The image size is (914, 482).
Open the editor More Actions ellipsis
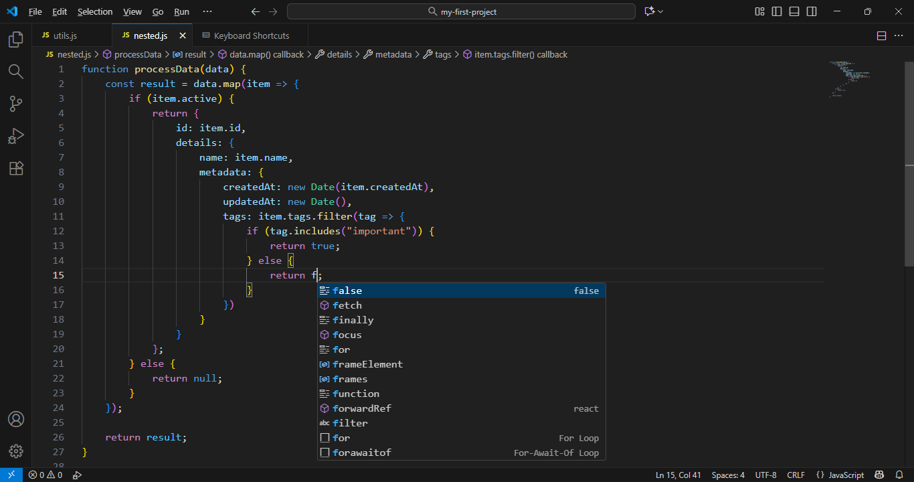(x=899, y=35)
